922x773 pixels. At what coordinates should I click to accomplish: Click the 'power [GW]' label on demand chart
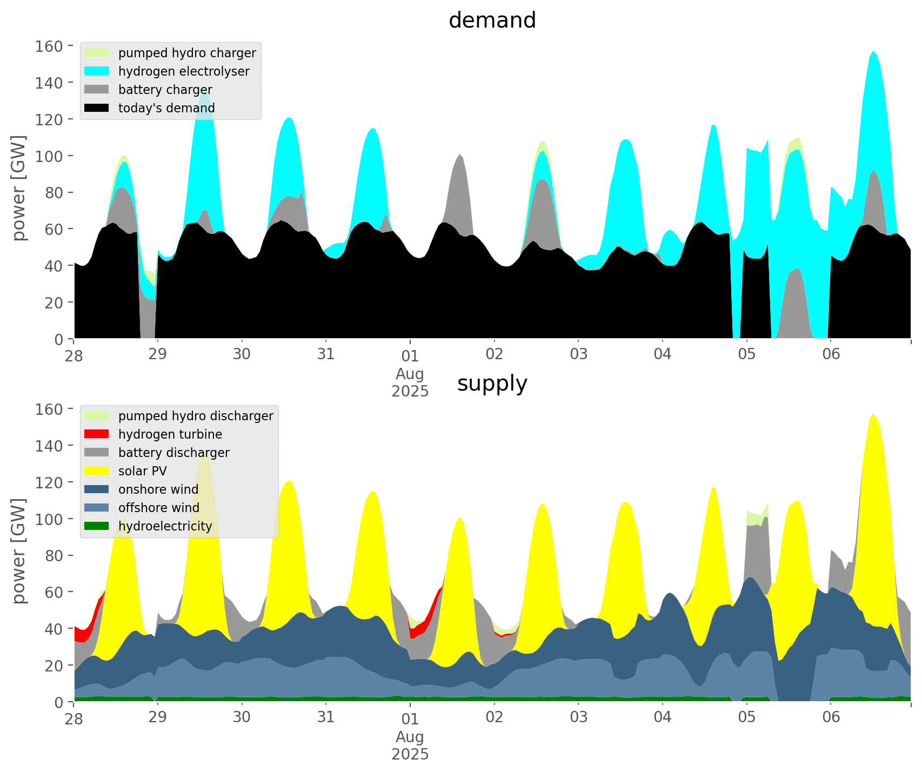tap(19, 188)
